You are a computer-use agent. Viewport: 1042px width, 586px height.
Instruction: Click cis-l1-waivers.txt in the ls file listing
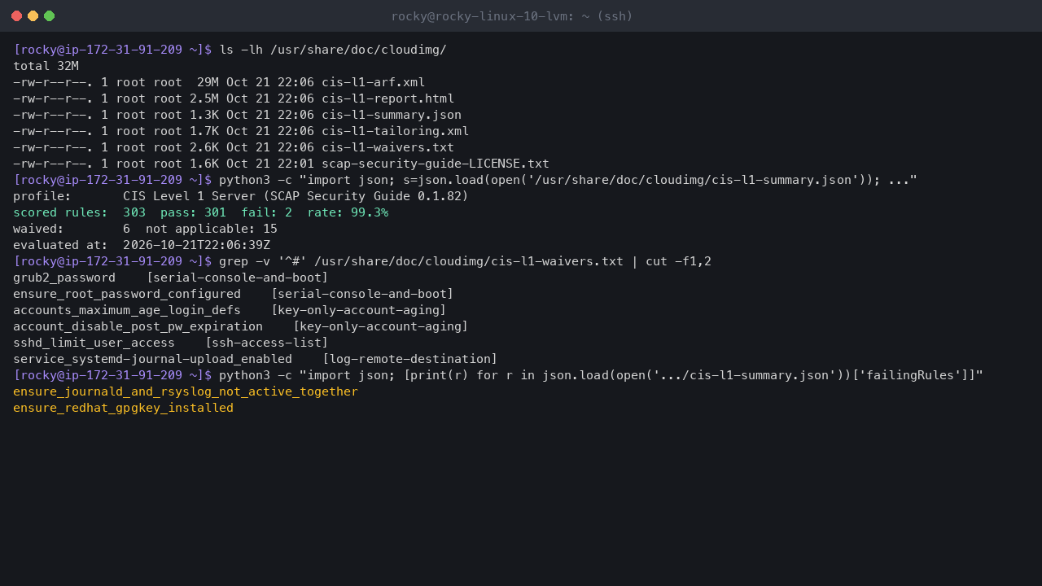click(x=387, y=147)
